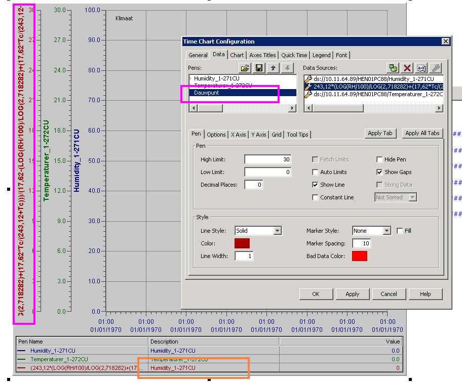
Task: Select the Humidity_1-271CU pen in list
Action: tap(219, 79)
